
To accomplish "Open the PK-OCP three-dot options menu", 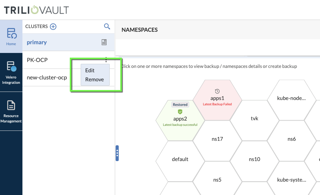I will [x=106, y=59].
